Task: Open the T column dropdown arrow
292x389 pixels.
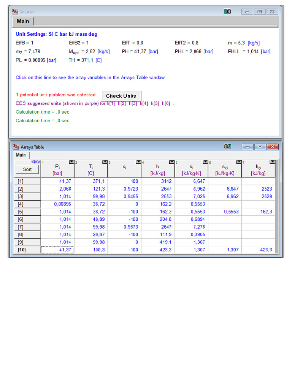Action: tap(105, 162)
